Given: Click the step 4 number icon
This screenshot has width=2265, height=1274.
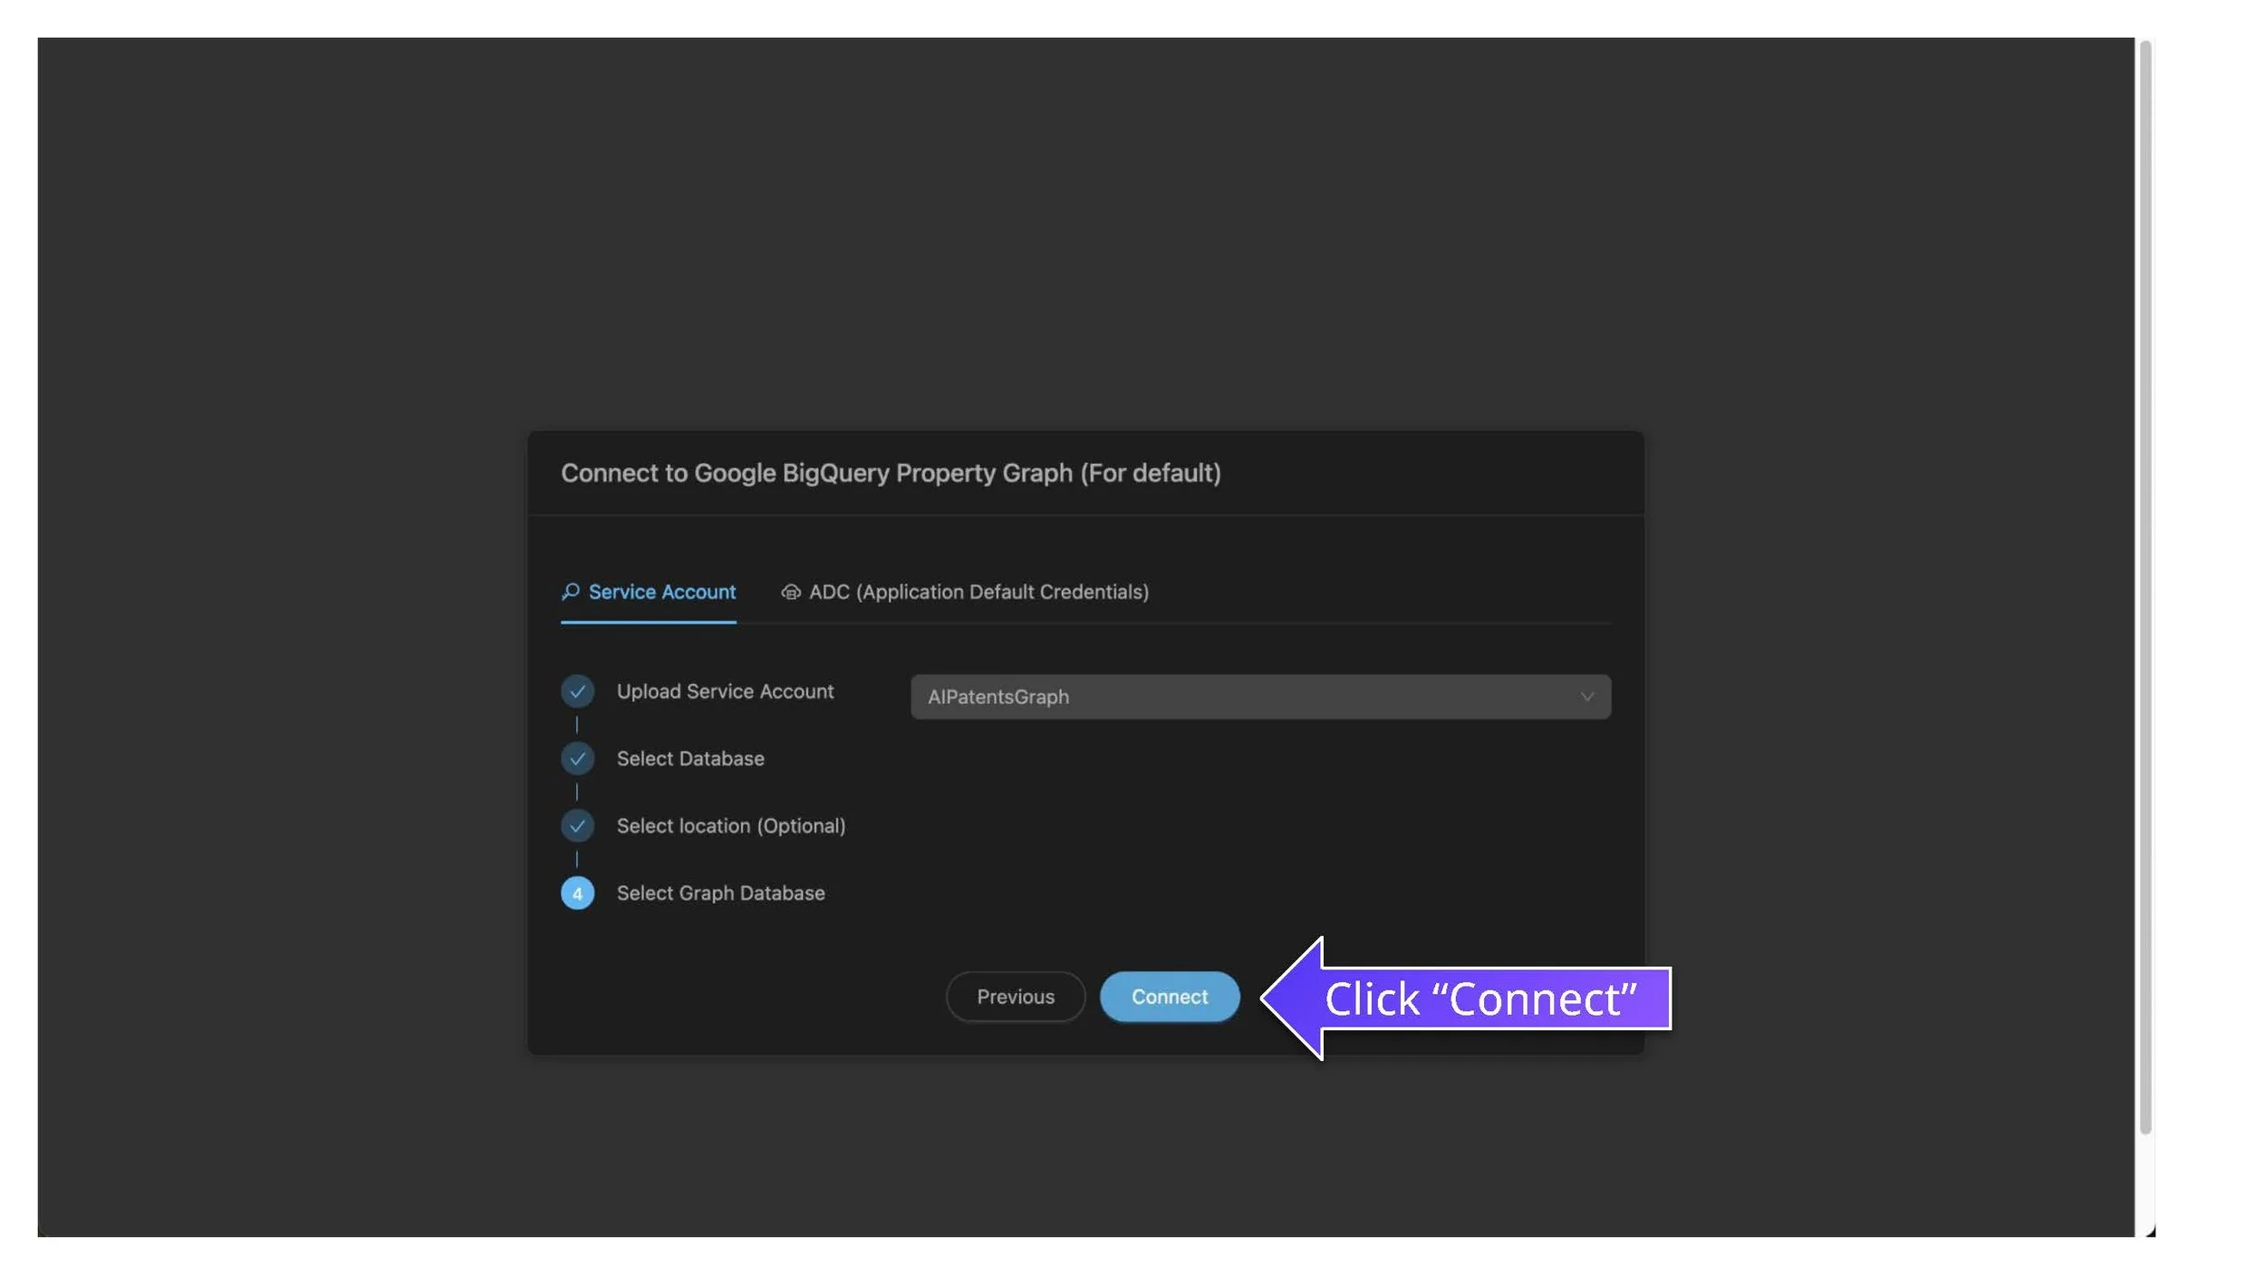Looking at the screenshot, I should point(577,893).
